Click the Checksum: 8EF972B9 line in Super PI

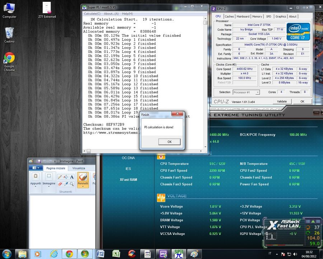(x=104, y=124)
